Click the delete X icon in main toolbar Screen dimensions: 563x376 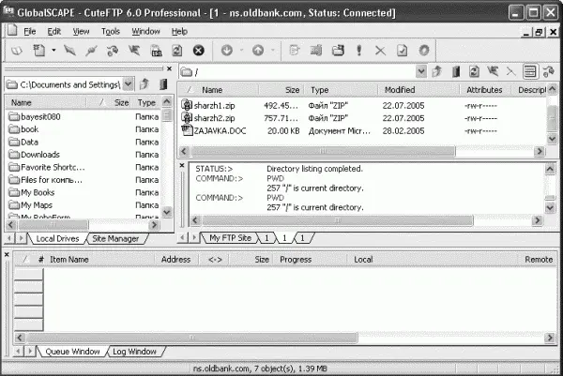380,50
